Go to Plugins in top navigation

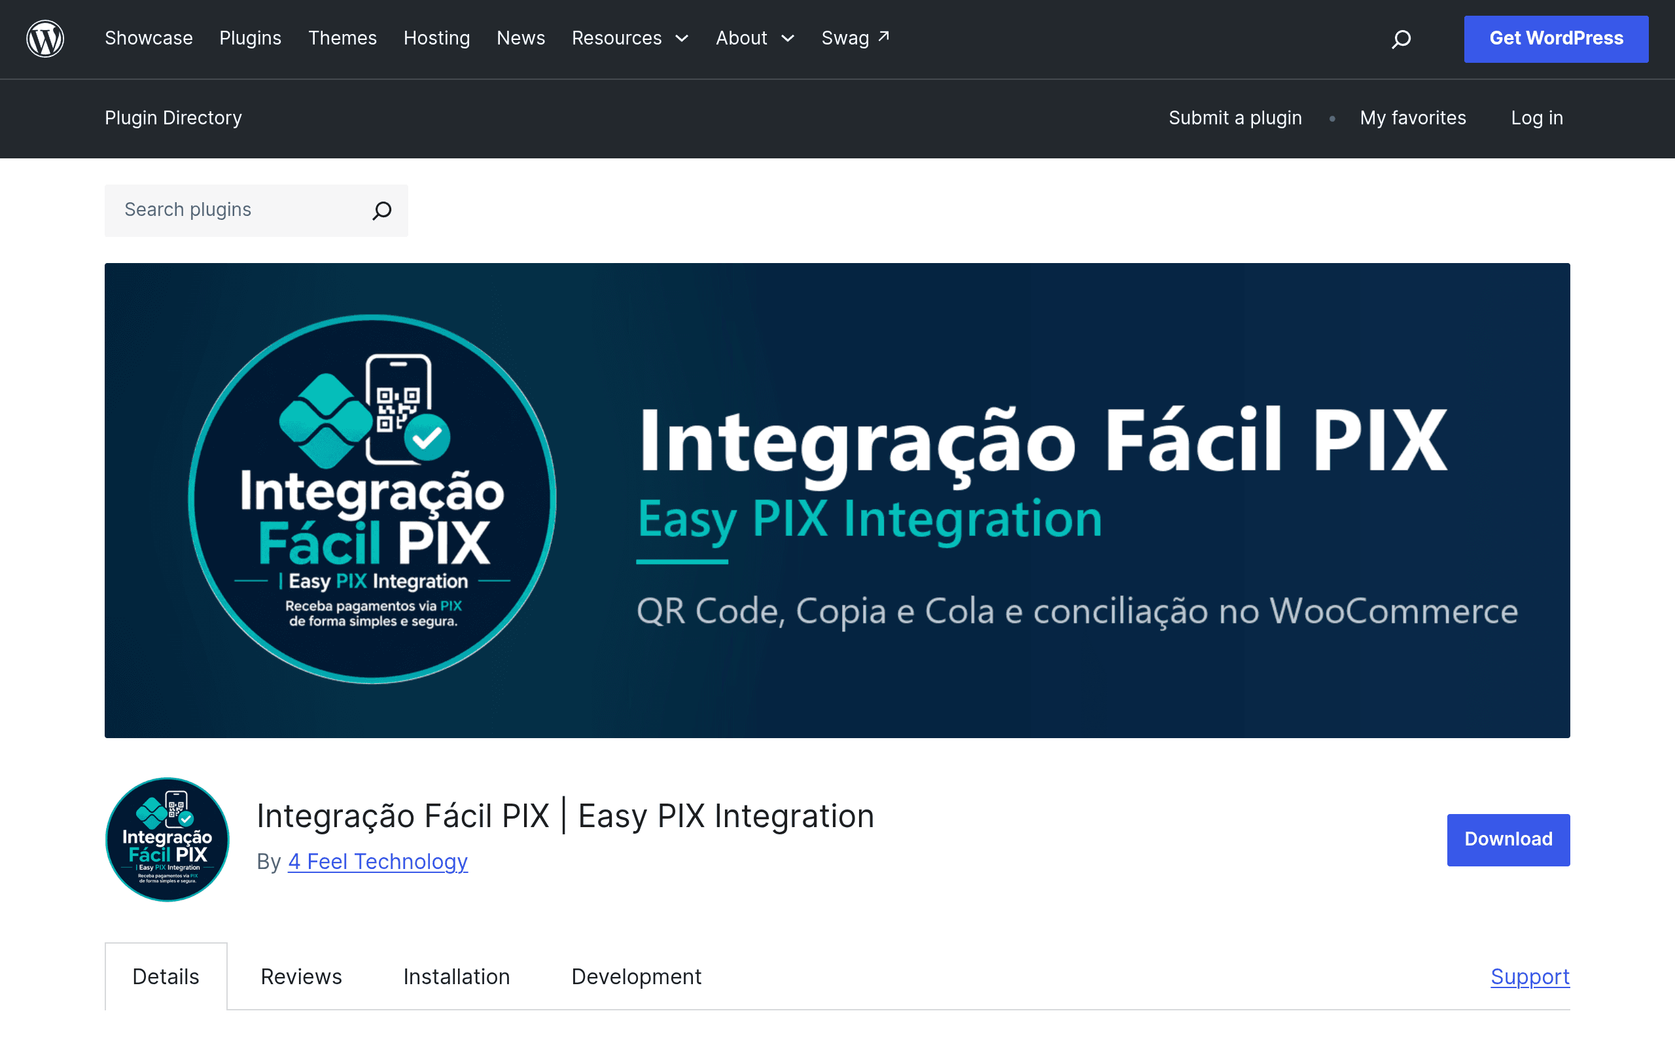click(251, 38)
